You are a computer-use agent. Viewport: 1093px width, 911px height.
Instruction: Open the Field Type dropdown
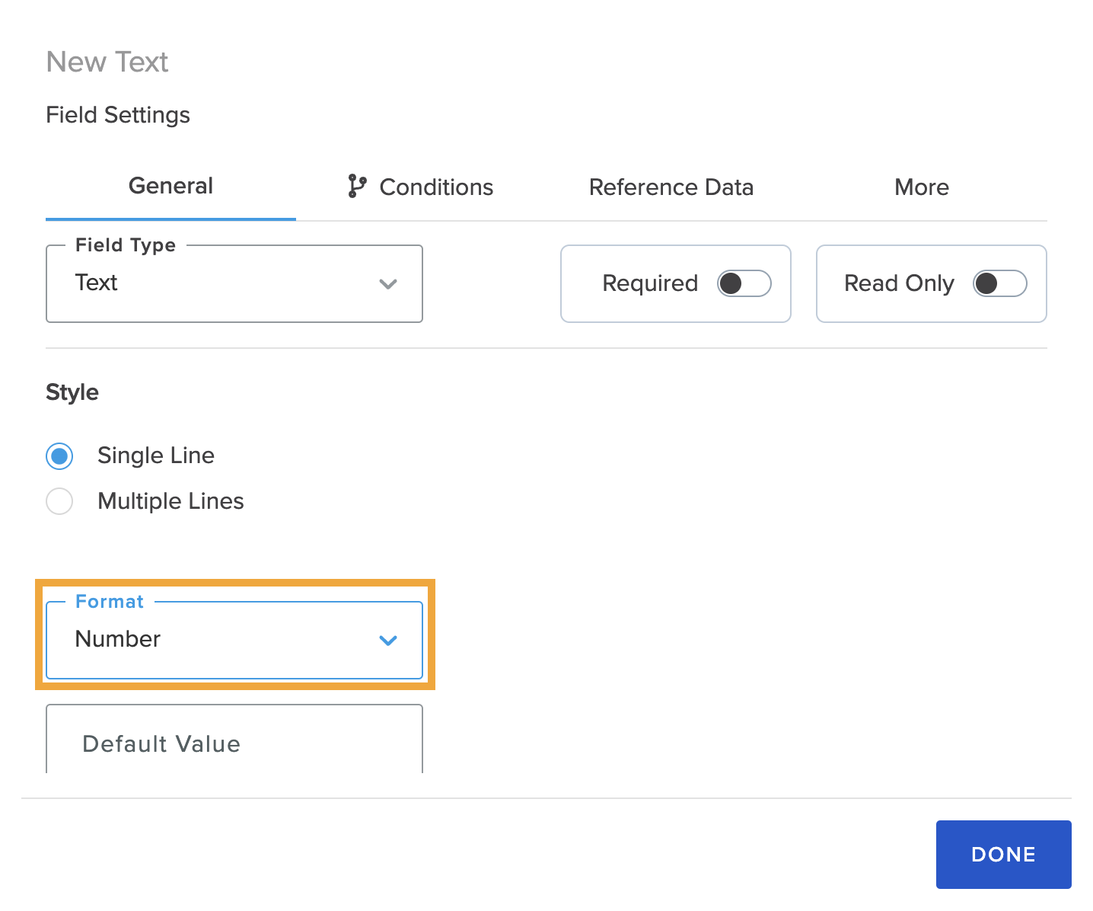(x=234, y=284)
